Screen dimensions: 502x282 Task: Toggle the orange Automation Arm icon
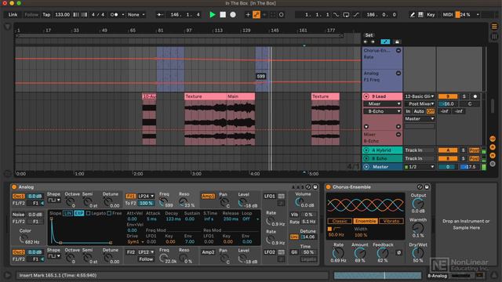coord(256,15)
